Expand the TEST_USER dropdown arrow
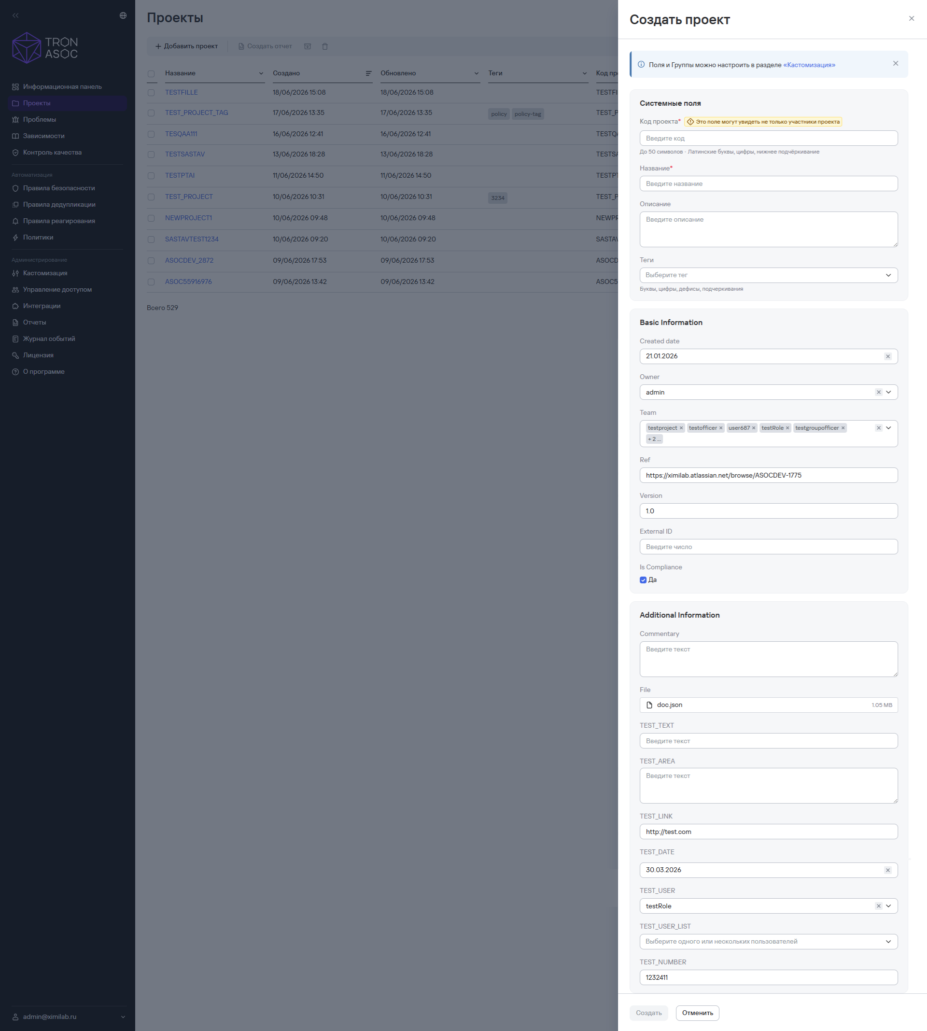 click(888, 906)
